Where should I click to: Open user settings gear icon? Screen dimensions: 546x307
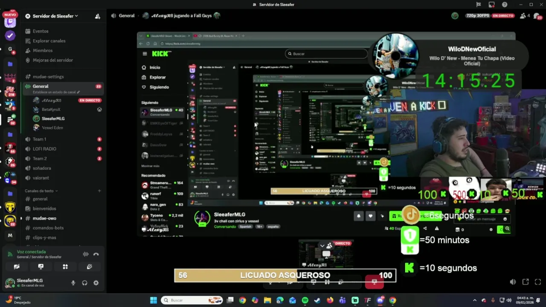pos(96,283)
